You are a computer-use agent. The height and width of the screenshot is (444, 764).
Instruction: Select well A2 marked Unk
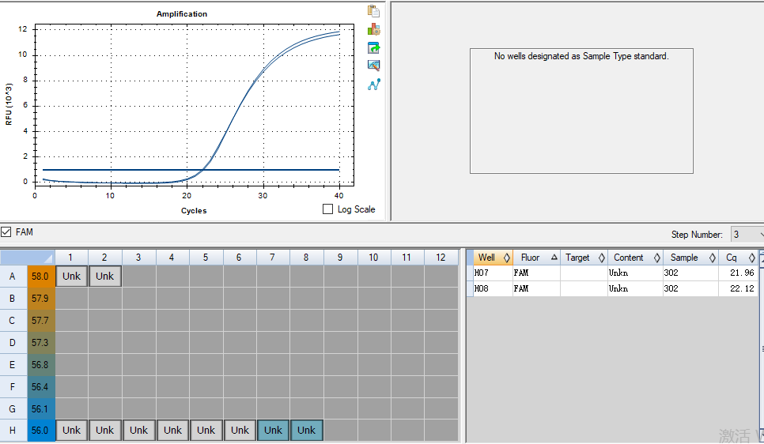click(x=104, y=276)
